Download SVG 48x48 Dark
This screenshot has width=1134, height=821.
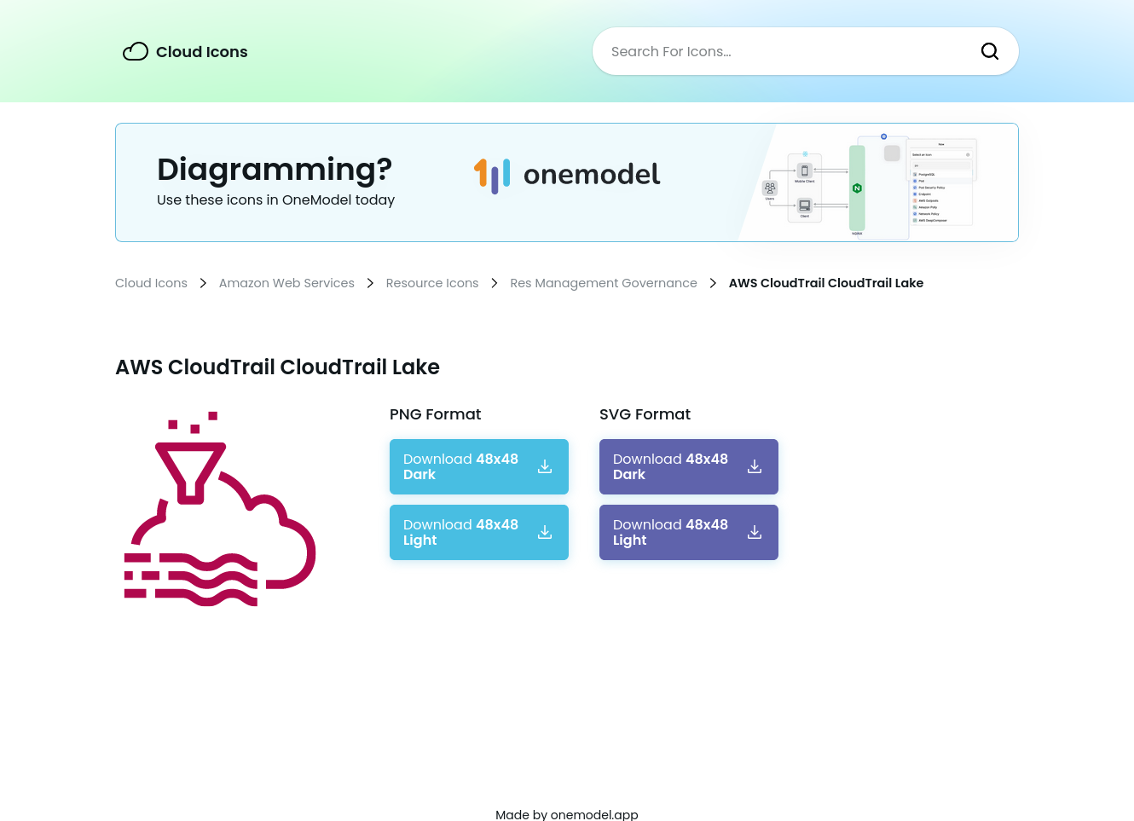tap(689, 466)
